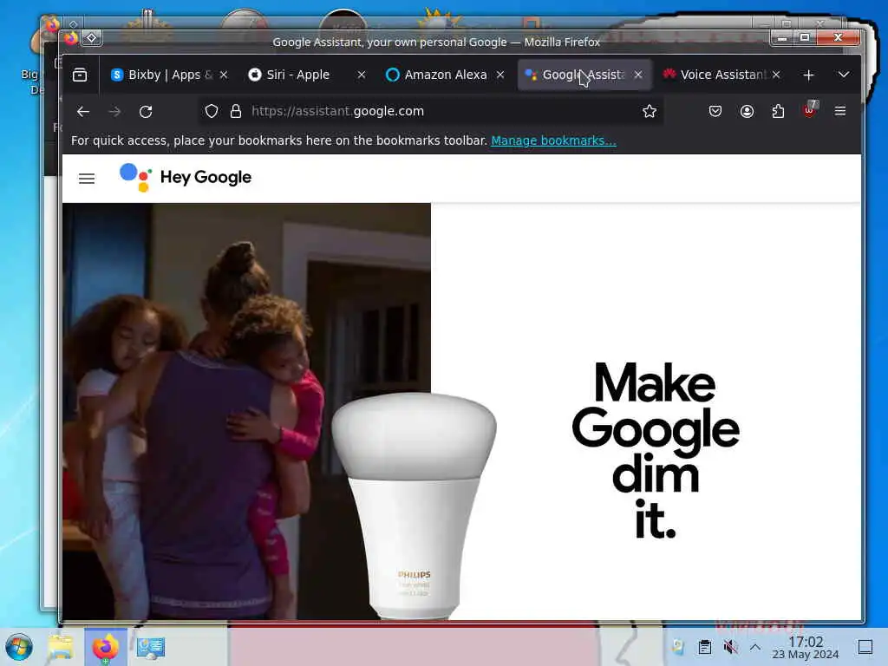The height and width of the screenshot is (666, 888).
Task: Click the pin diamond title bar icon
Action: [92, 38]
